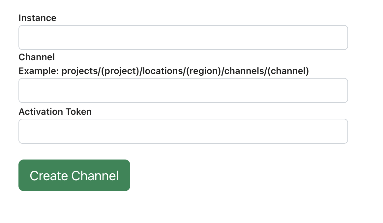Click the word "Example:" in the hint
The height and width of the screenshot is (223, 383).
[39, 71]
